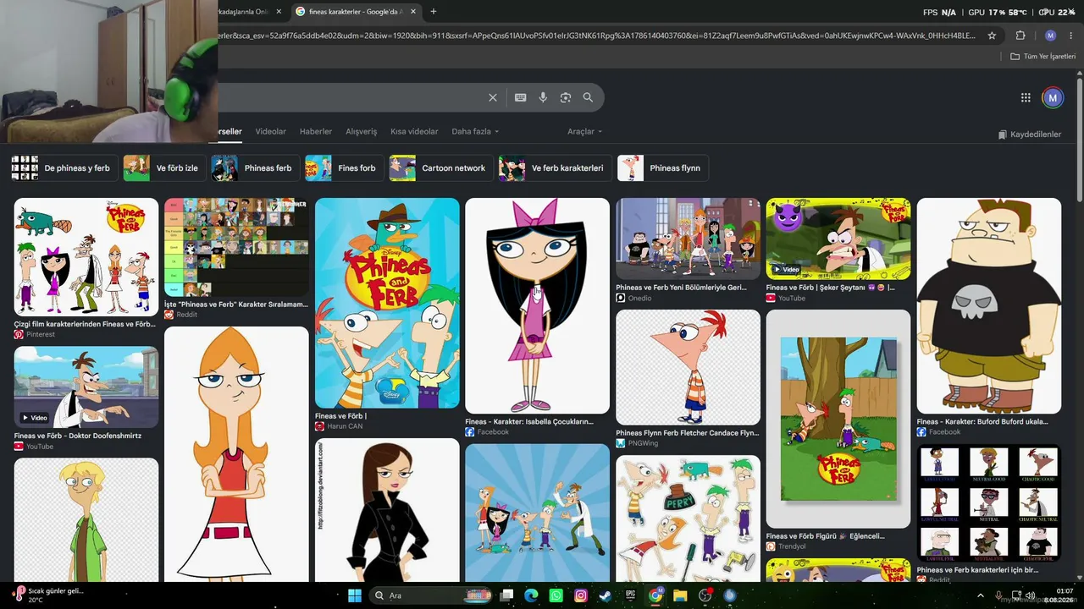Image resolution: width=1084 pixels, height=609 pixels.
Task: Open the Reddit alignment chart image
Action: click(988, 503)
